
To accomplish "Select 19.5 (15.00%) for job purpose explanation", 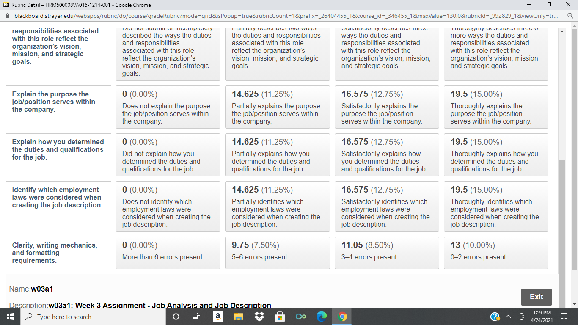I will pos(496,107).
